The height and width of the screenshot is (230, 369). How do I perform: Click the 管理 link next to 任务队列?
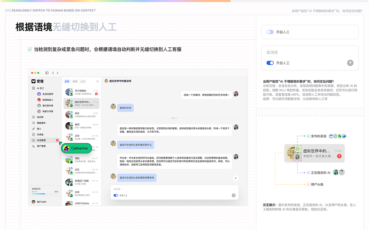pyautogui.click(x=56, y=191)
